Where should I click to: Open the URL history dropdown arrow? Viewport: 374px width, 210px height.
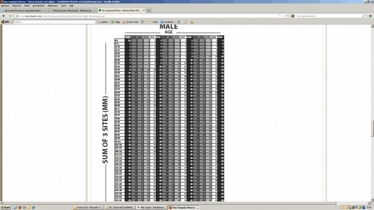tap(283, 16)
